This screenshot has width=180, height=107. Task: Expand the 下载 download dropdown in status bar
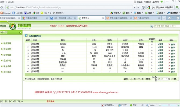(138, 105)
